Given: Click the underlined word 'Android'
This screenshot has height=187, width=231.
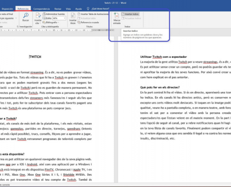Looking at the screenshot, I should coord(32,165).
